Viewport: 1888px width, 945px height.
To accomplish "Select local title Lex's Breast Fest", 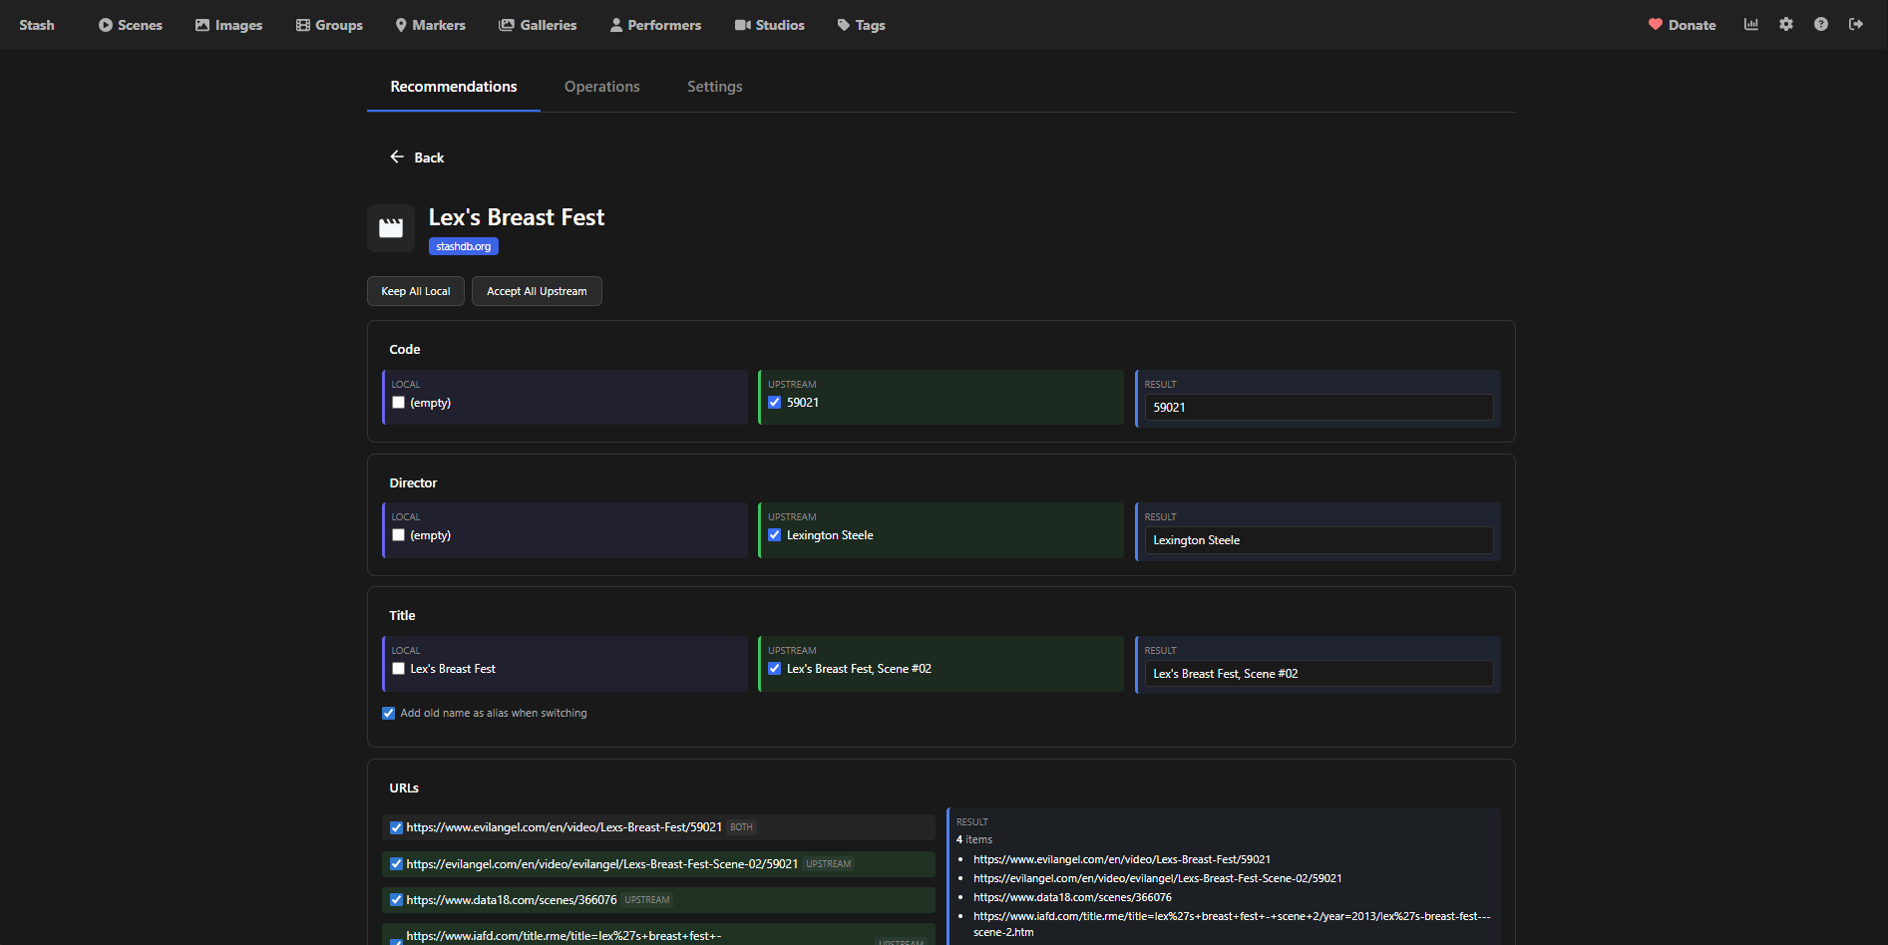I will click(x=399, y=669).
